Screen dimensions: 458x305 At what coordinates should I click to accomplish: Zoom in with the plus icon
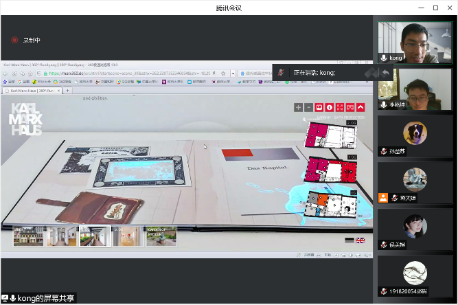(298, 107)
